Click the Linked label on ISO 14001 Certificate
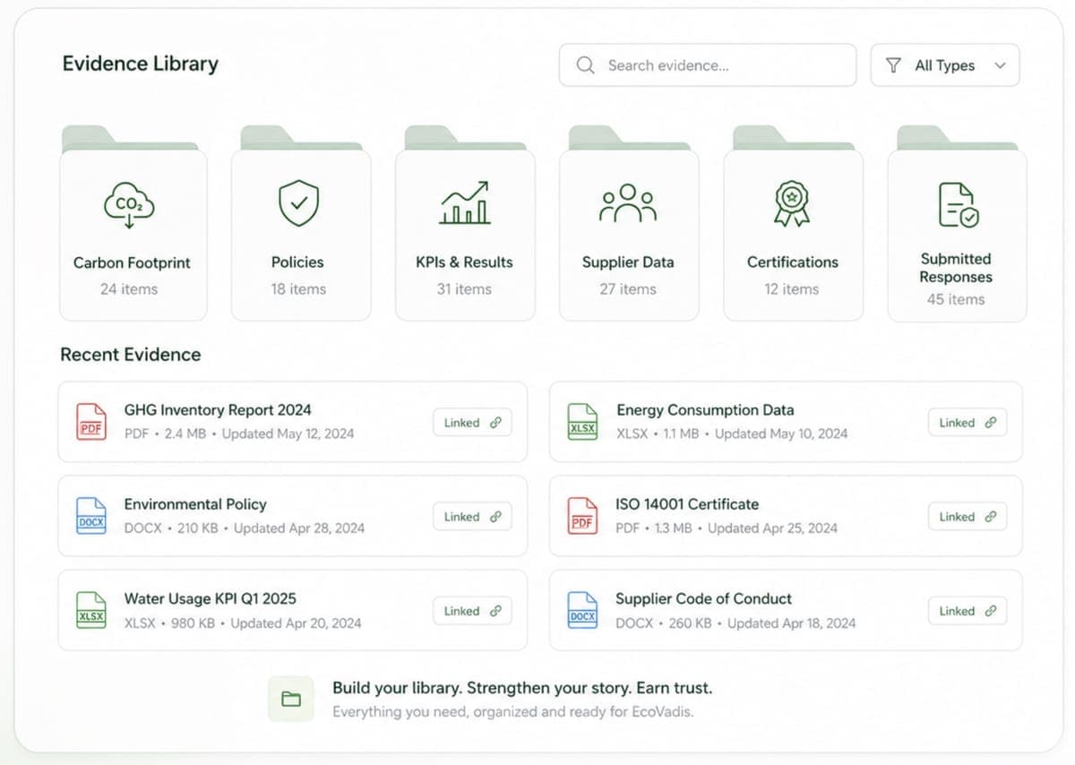This screenshot has width=1075, height=765. tap(957, 517)
